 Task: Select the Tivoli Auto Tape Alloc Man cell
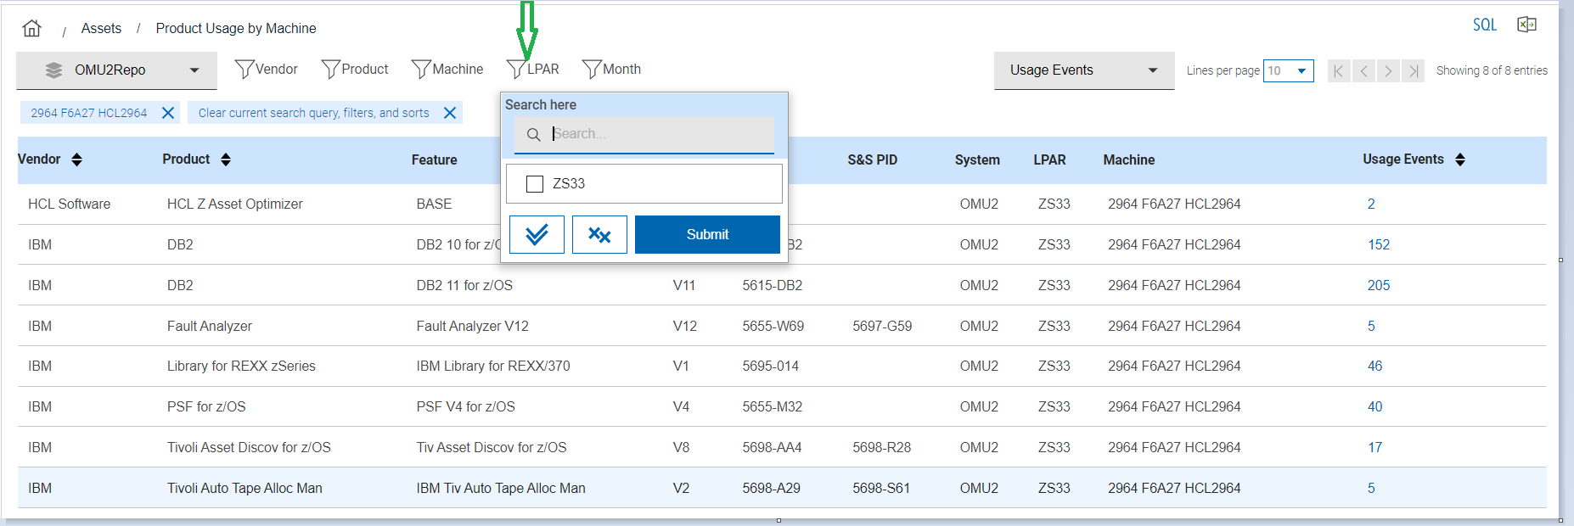(245, 488)
